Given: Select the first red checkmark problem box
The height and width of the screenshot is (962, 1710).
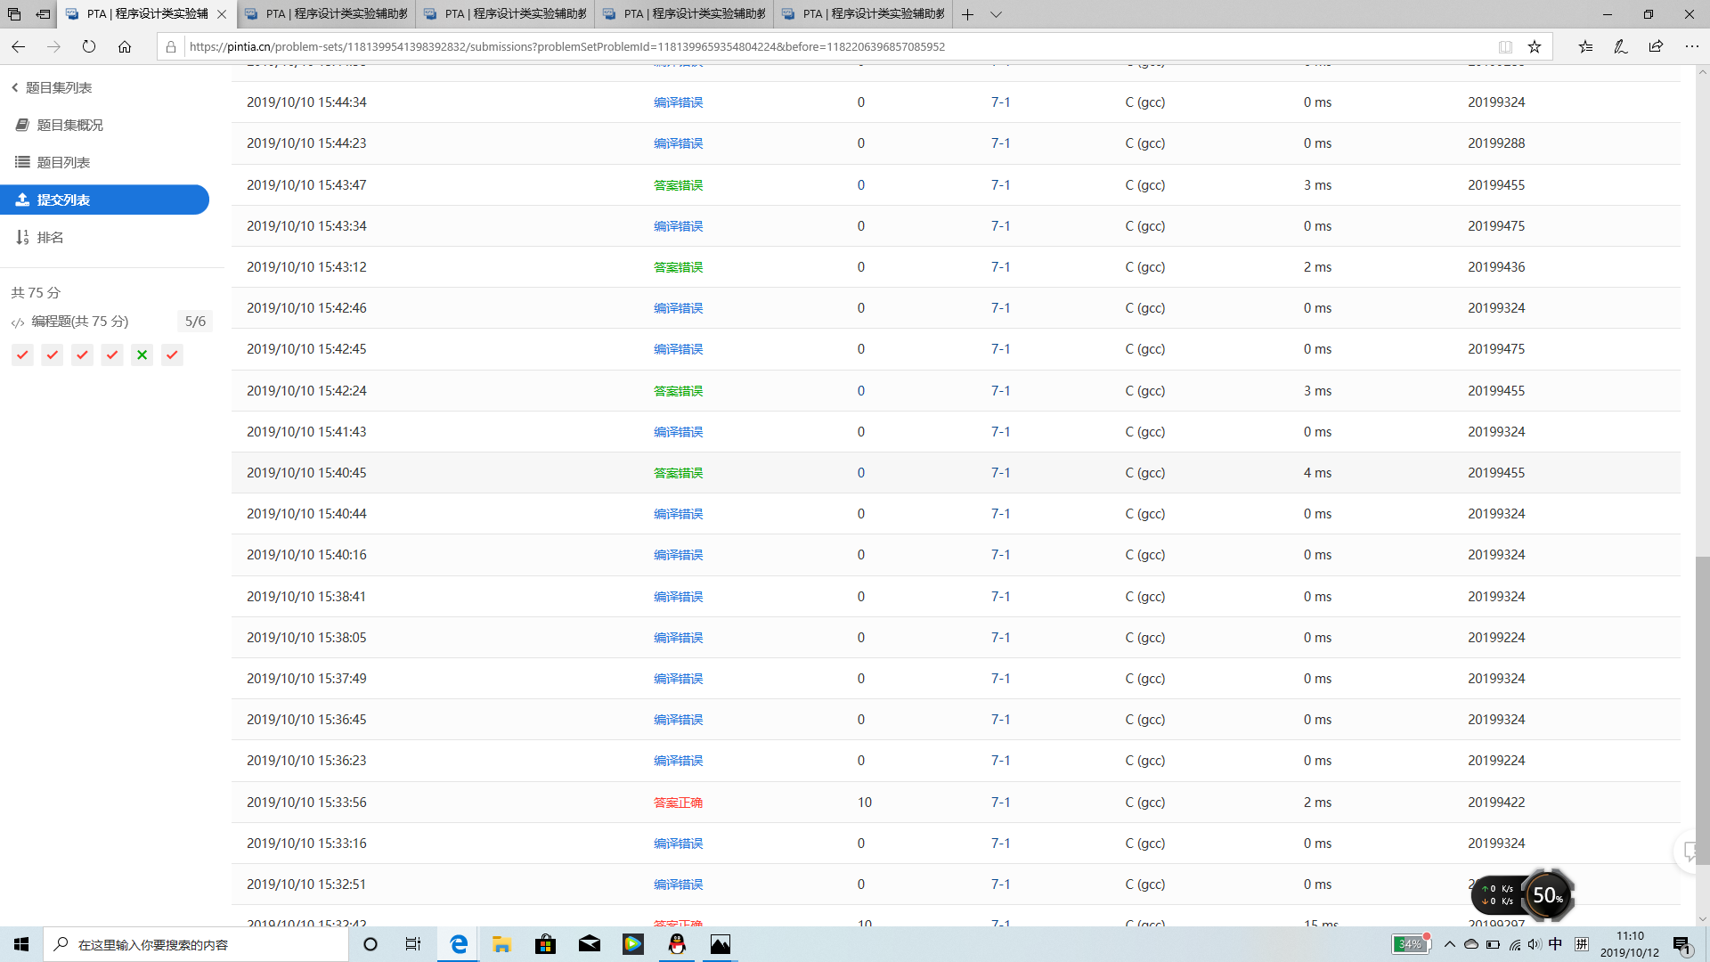Looking at the screenshot, I should (x=22, y=355).
